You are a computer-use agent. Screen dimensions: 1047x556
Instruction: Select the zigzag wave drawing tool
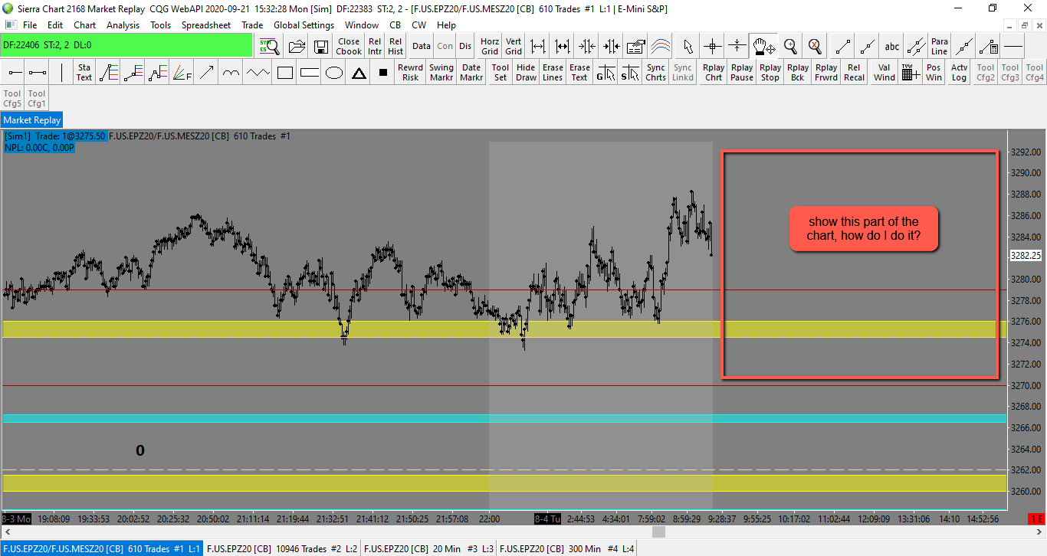[x=258, y=73]
